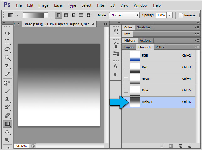Screen dimensions: 202x150
Task: Switch to the Layers tab
Action: 129,47
